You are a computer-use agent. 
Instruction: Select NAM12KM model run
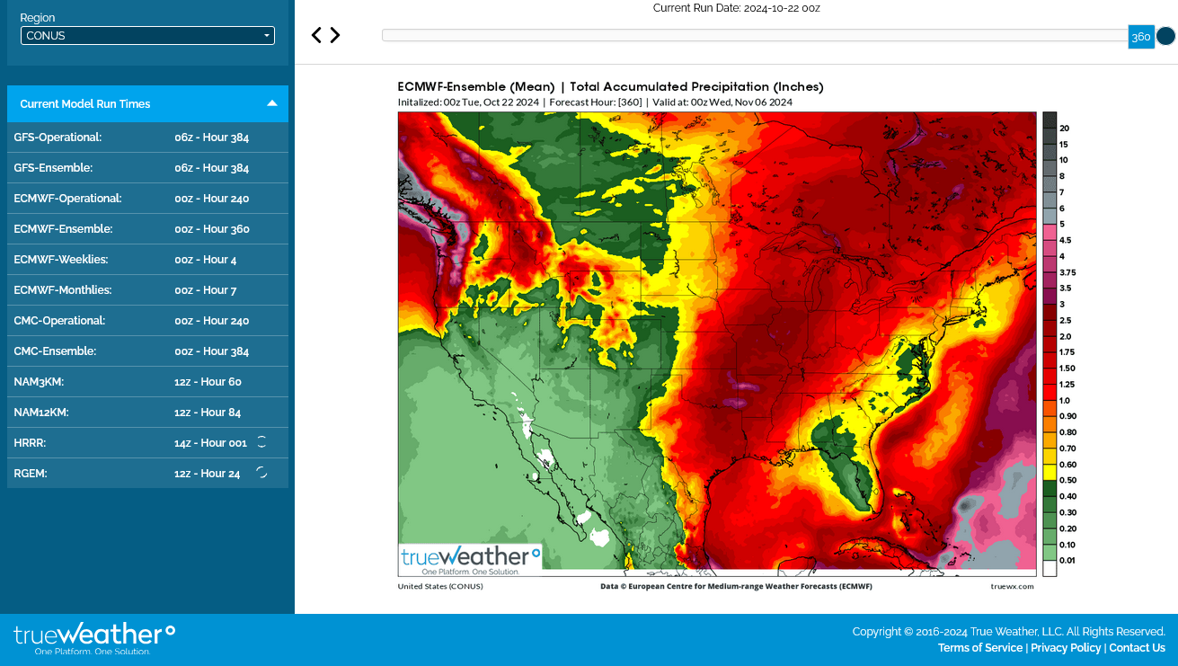point(147,413)
